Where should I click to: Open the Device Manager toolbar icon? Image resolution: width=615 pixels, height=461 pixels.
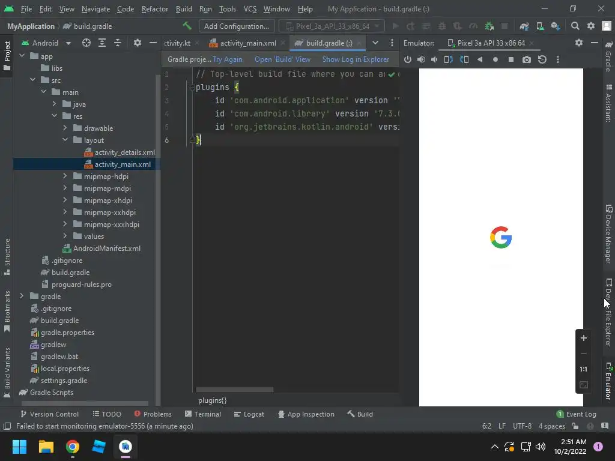(540, 26)
